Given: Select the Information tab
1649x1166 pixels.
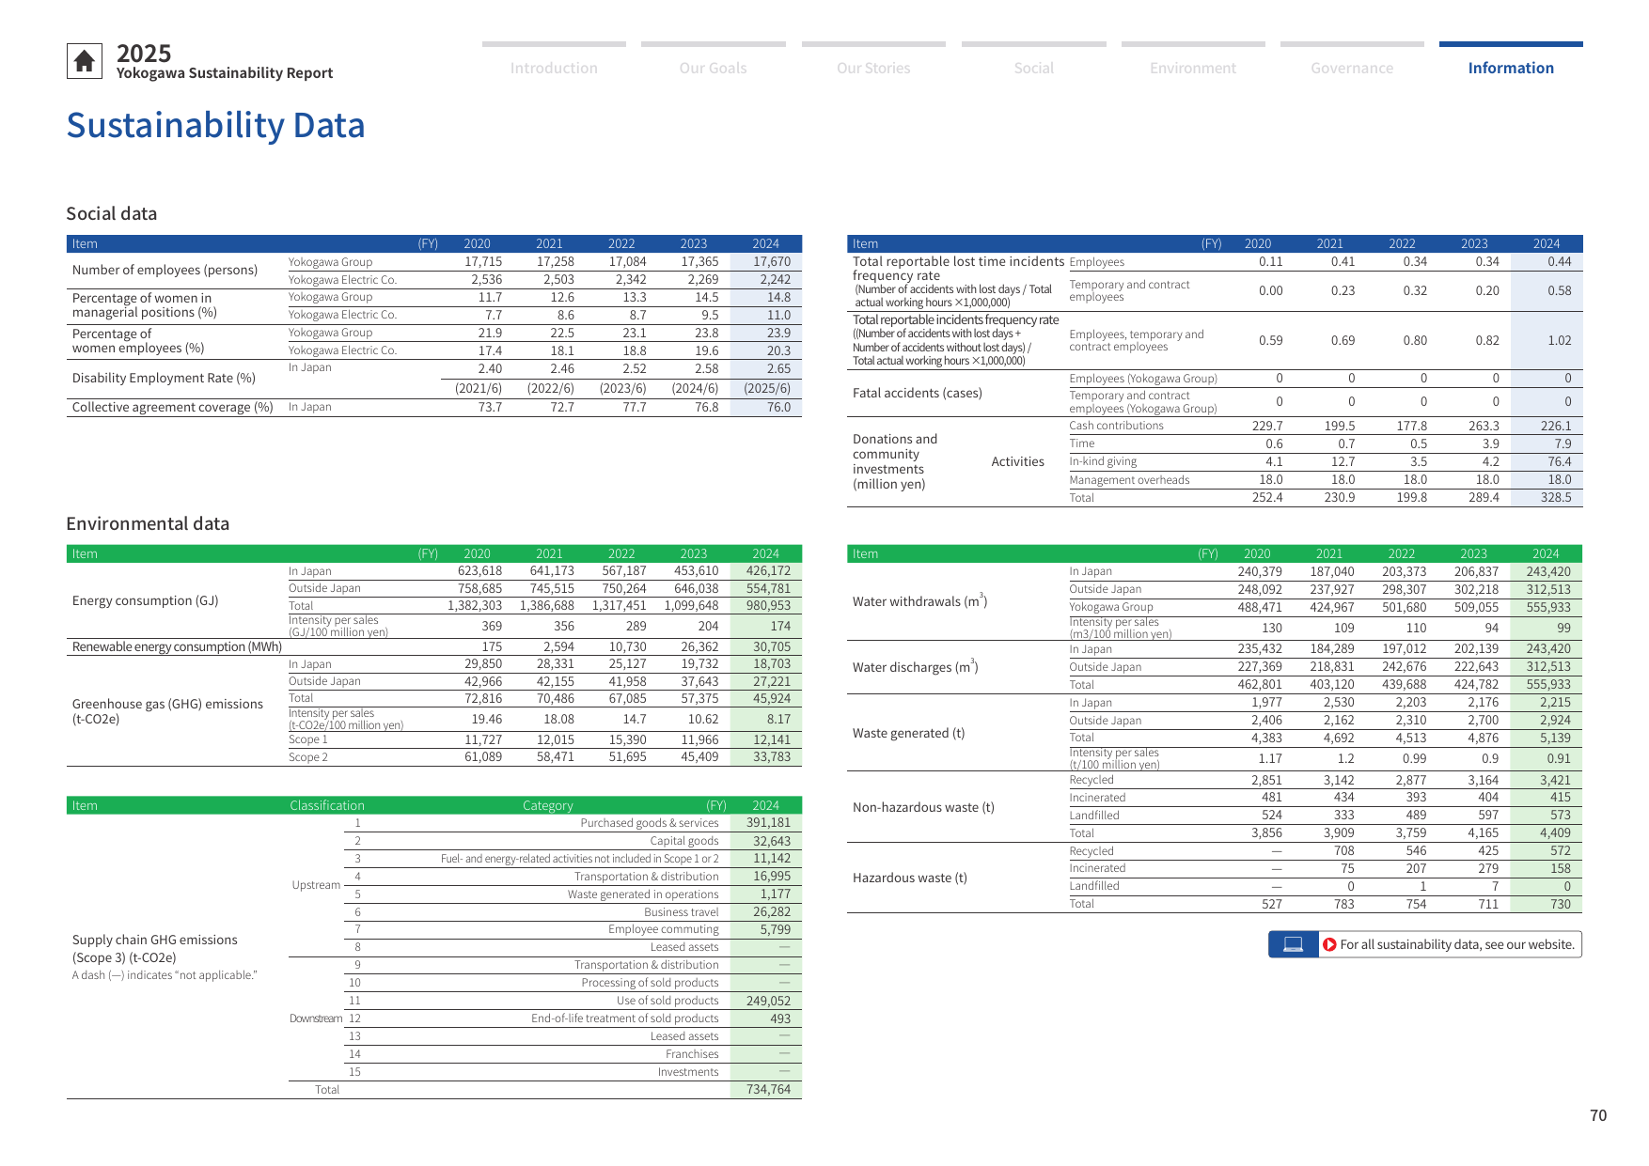Looking at the screenshot, I should tap(1511, 68).
